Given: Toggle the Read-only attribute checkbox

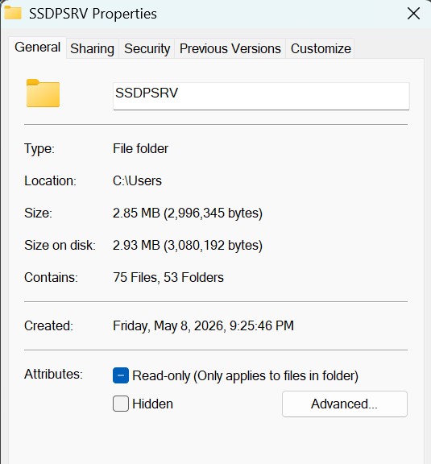Looking at the screenshot, I should [x=121, y=375].
